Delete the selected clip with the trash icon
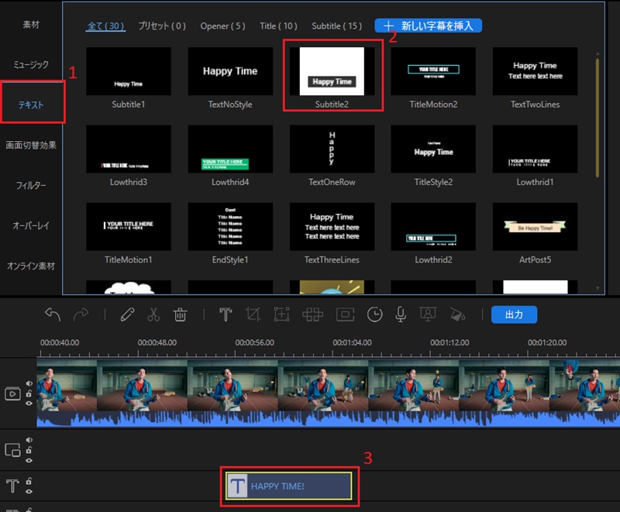This screenshot has width=620, height=512. (x=180, y=314)
